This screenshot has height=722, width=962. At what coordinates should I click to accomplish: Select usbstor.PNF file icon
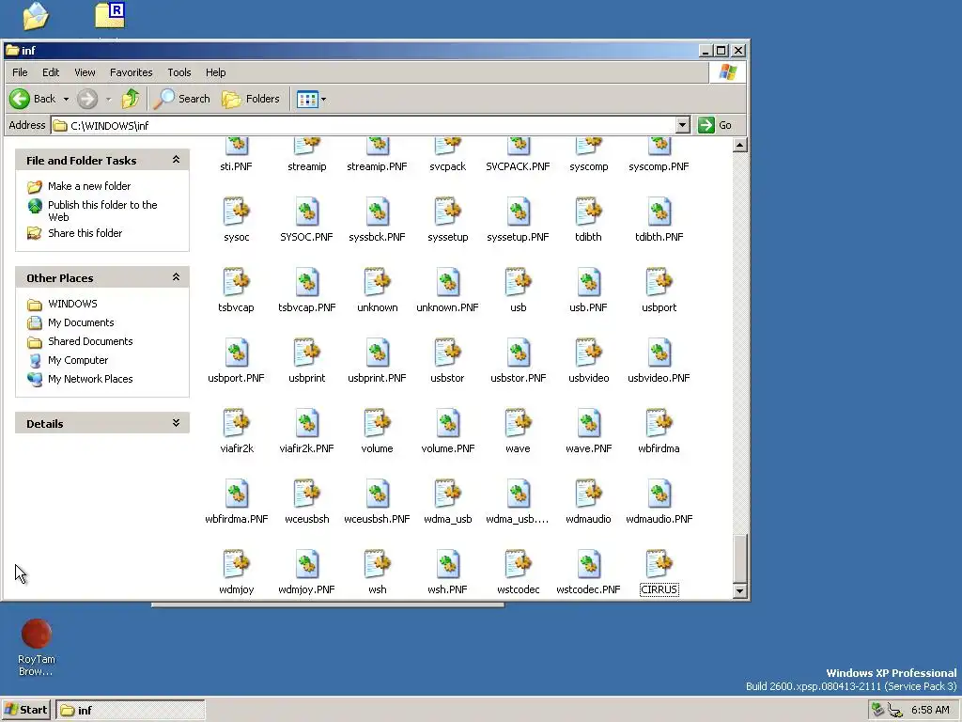tap(518, 353)
